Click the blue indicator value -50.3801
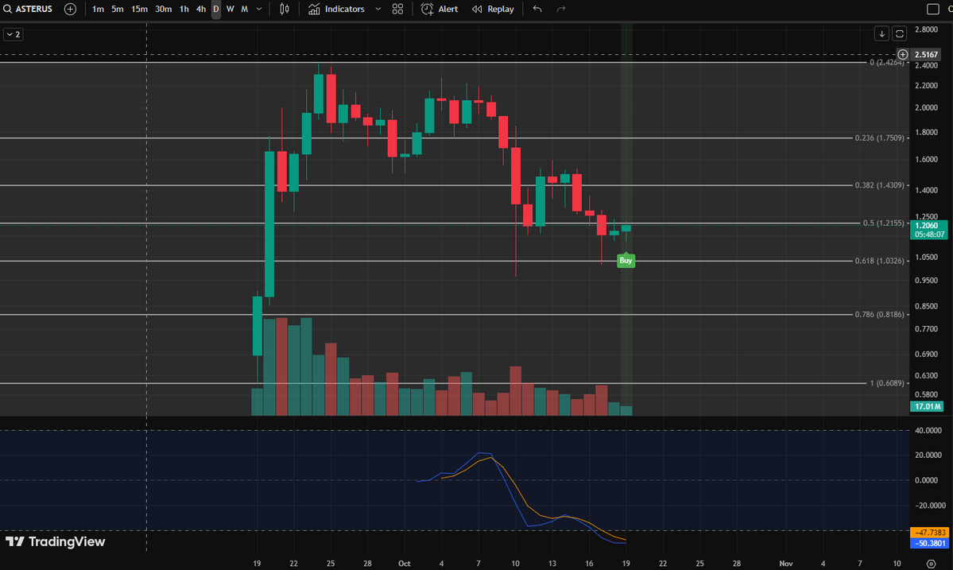The image size is (953, 570). click(x=928, y=543)
